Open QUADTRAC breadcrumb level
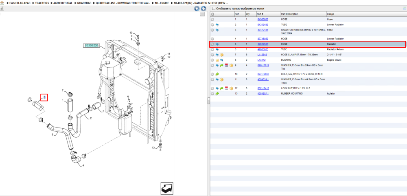The image size is (407, 196). [x=84, y=3]
